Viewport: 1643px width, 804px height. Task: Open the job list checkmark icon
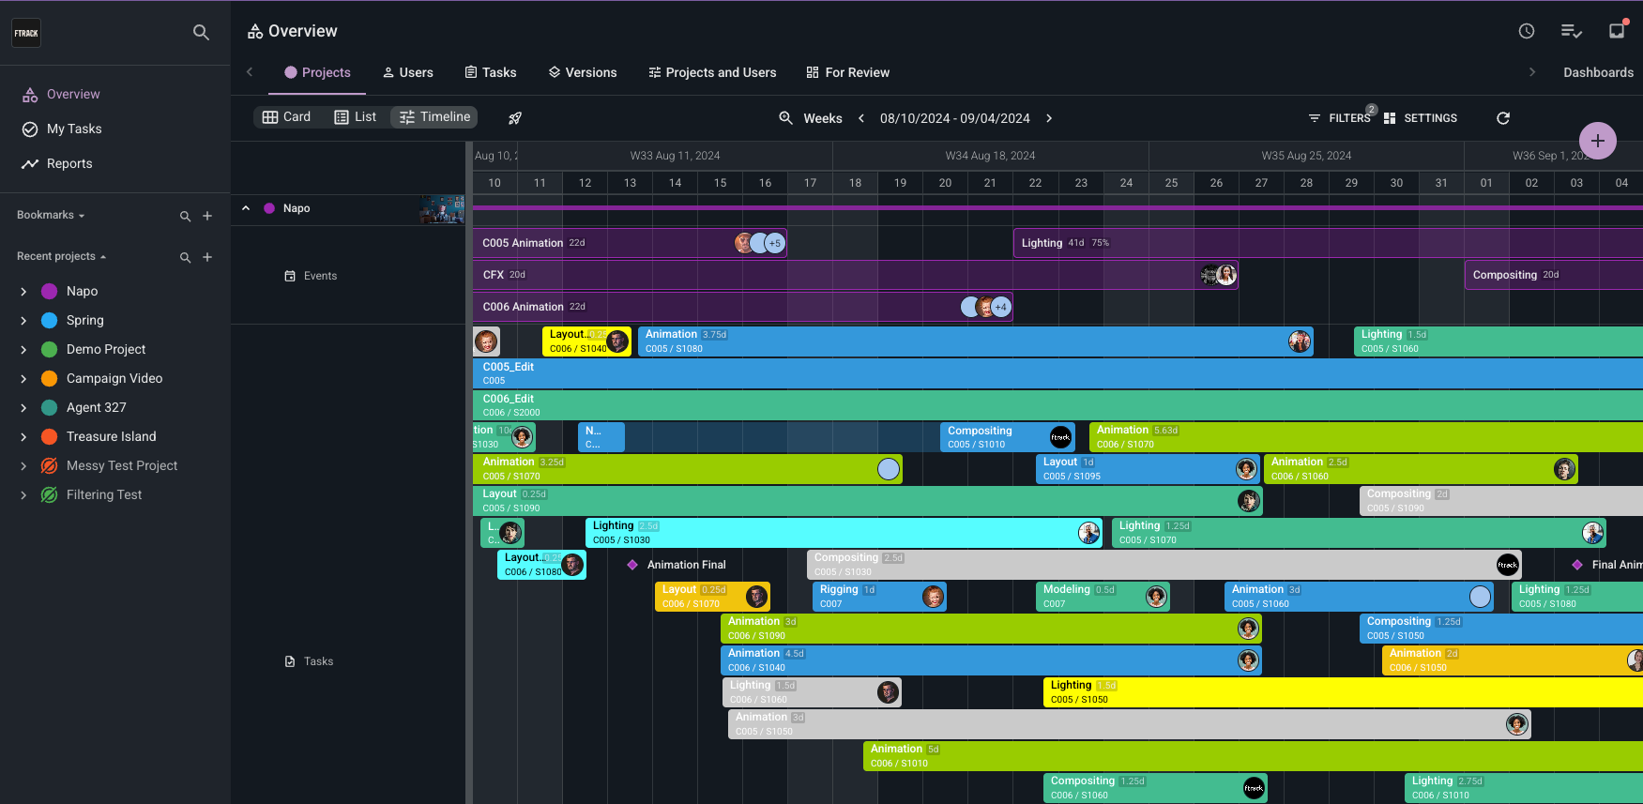tap(1572, 31)
